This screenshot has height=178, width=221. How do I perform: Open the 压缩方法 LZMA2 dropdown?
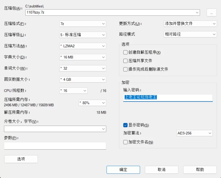coord(83,46)
